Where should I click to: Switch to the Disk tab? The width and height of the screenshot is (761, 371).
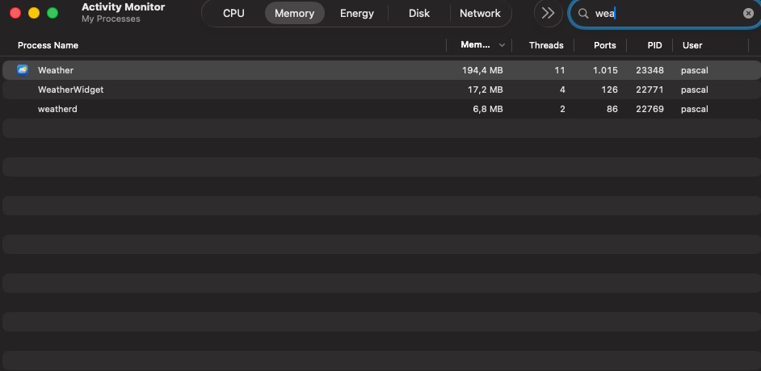point(418,13)
